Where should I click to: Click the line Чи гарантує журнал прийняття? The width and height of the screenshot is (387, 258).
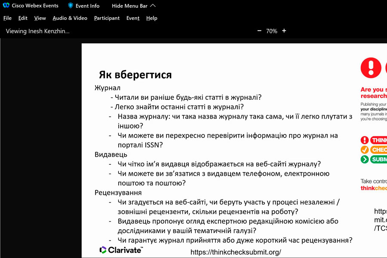point(235,240)
